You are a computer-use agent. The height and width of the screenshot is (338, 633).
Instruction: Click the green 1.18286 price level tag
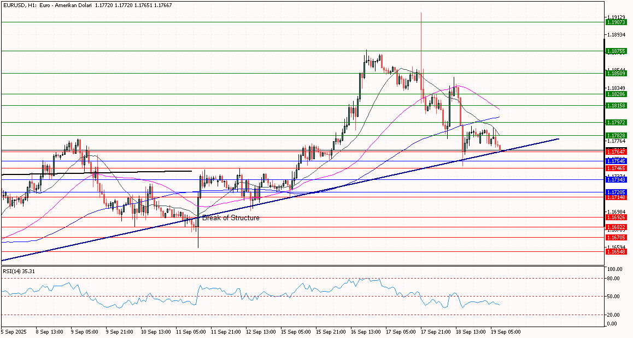pos(616,94)
